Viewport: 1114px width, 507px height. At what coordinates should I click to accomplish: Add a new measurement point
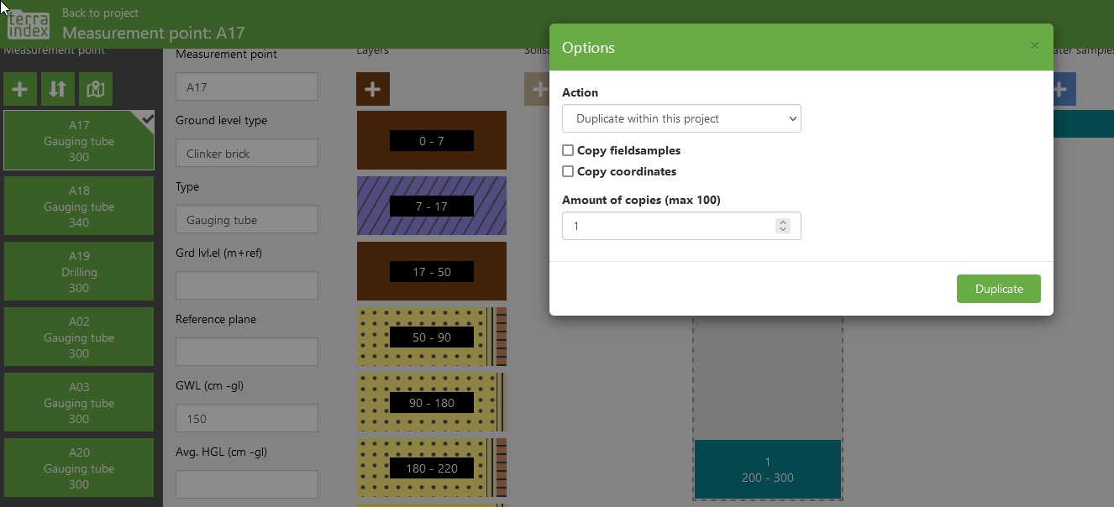click(20, 89)
